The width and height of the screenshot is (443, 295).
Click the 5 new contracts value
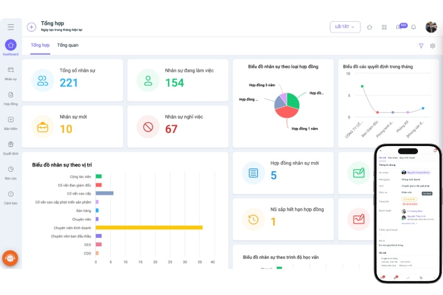274,176
